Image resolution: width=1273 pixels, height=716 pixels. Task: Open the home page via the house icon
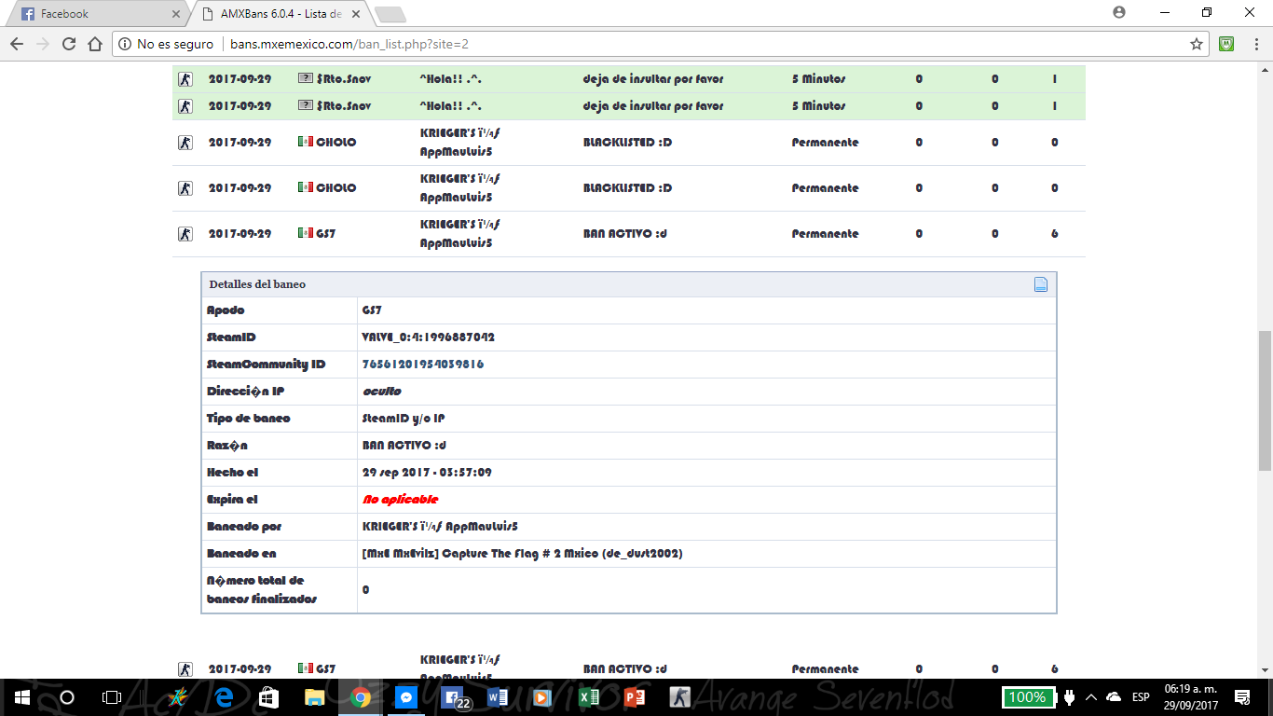[94, 44]
